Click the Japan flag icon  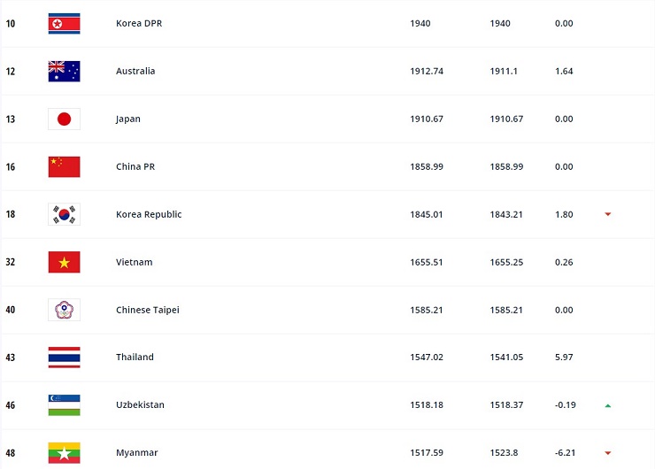coord(64,119)
